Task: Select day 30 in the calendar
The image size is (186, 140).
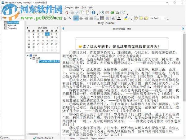Action: tap(33, 47)
